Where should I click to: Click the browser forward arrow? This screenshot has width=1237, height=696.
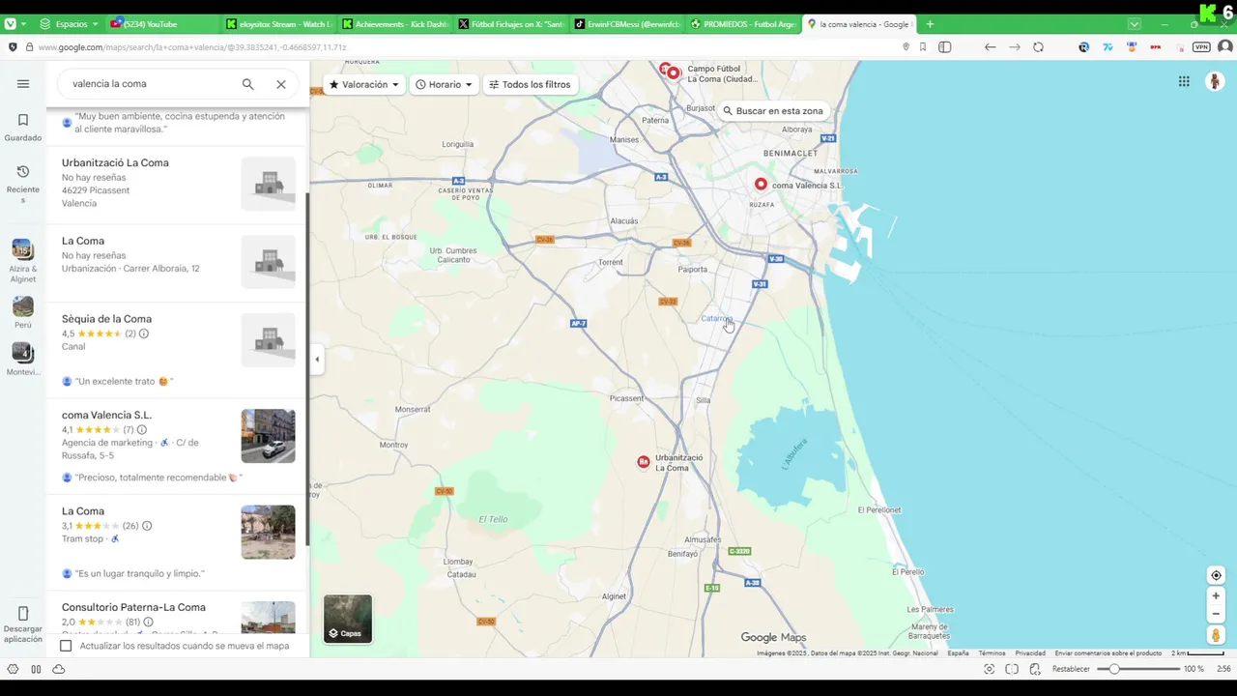tap(1015, 47)
